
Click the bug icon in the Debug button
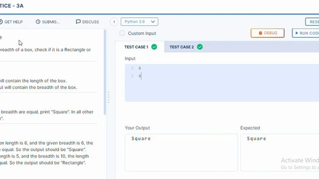(260, 33)
